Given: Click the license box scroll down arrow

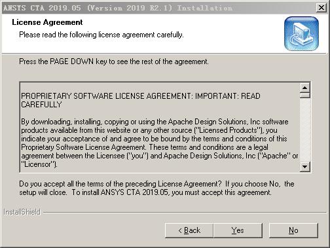Looking at the screenshot, I should click(x=305, y=167).
